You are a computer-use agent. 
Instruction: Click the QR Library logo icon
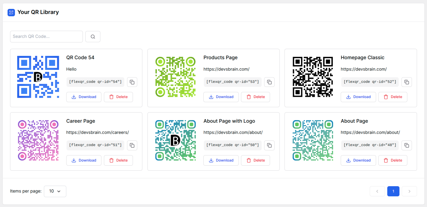pyautogui.click(x=11, y=12)
